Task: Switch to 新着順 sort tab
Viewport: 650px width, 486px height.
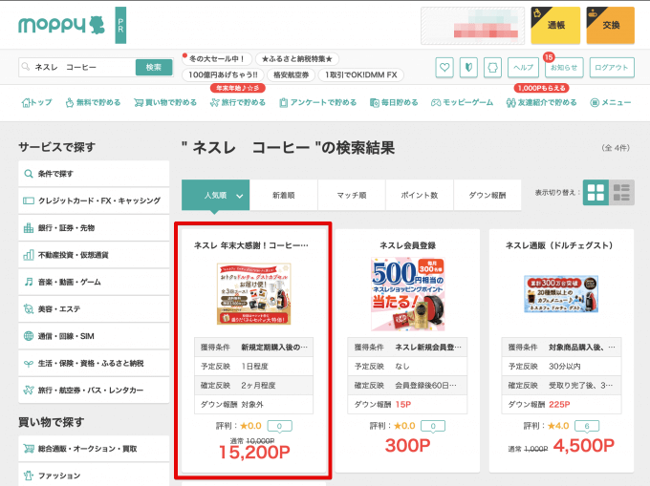Action: click(x=284, y=195)
